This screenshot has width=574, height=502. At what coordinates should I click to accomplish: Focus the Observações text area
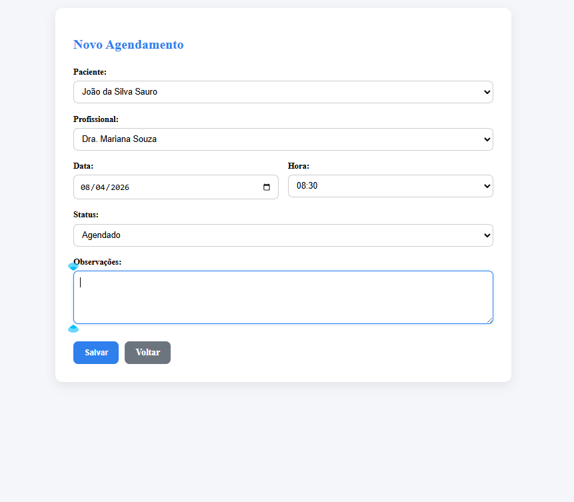coord(283,297)
